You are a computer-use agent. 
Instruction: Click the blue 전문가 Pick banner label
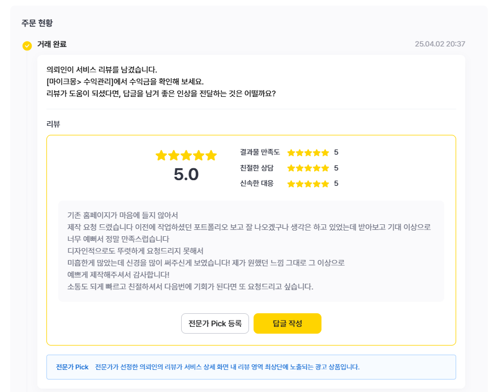(72, 367)
